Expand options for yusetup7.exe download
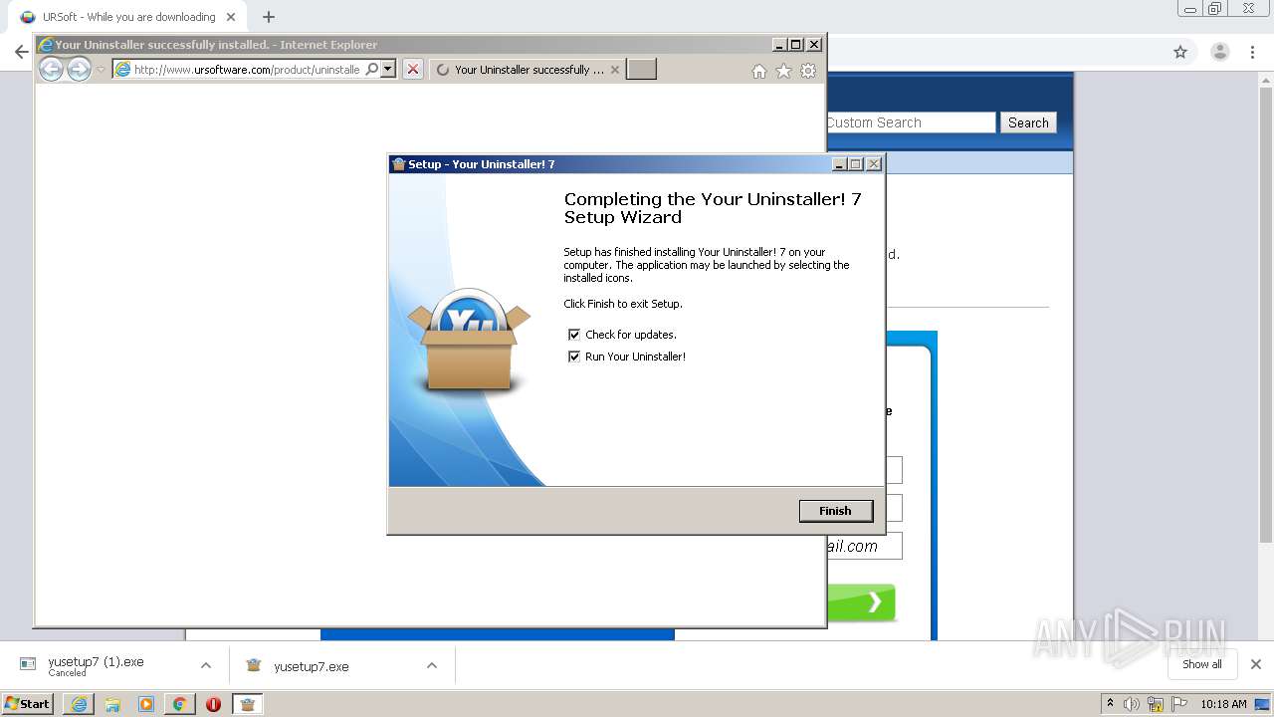Viewport: 1274px width, 717px height. point(432,665)
